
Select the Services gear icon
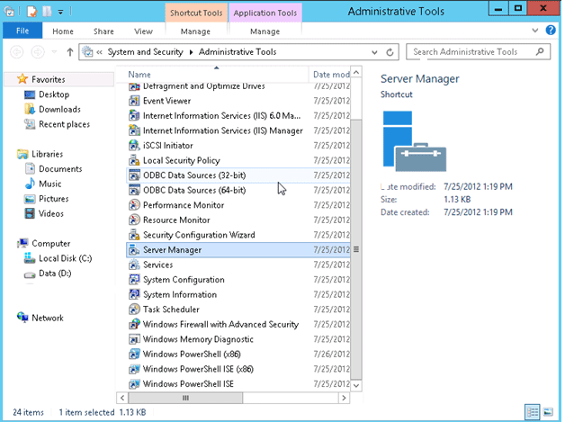click(x=134, y=265)
